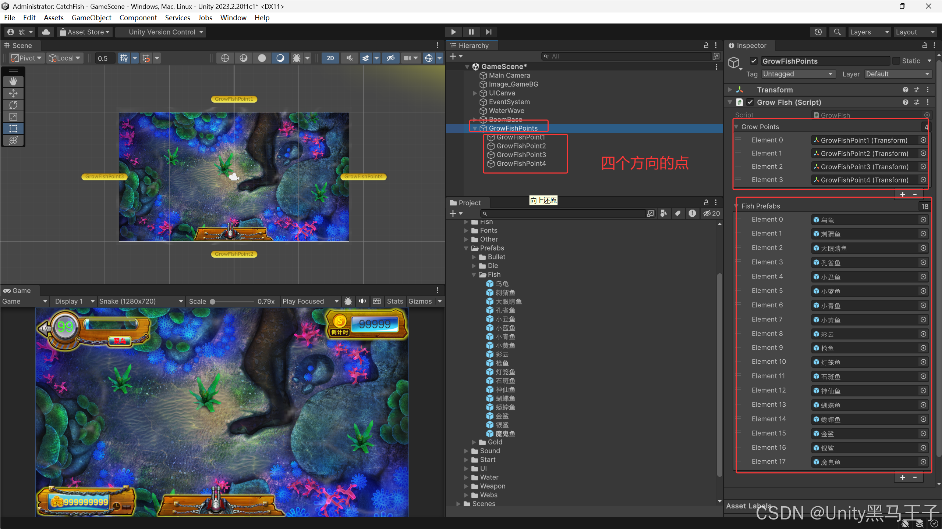This screenshot has height=529, width=942.
Task: Open the GameObject menu
Action: [91, 18]
